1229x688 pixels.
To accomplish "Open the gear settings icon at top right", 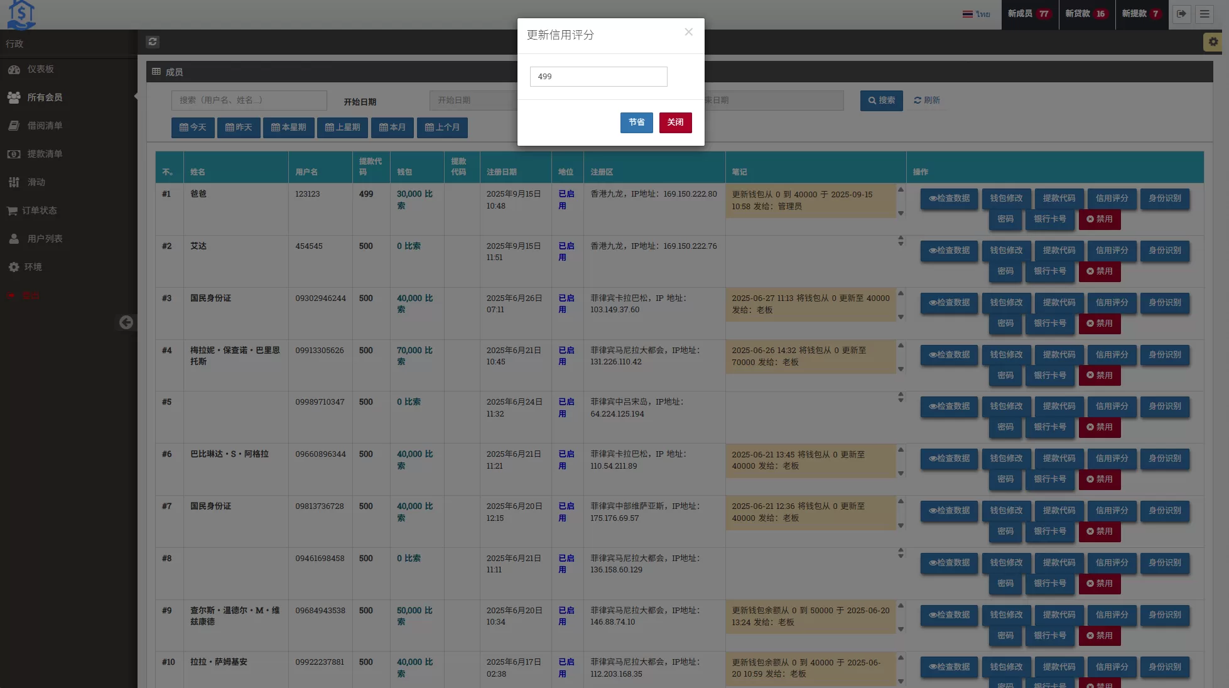I will point(1213,41).
